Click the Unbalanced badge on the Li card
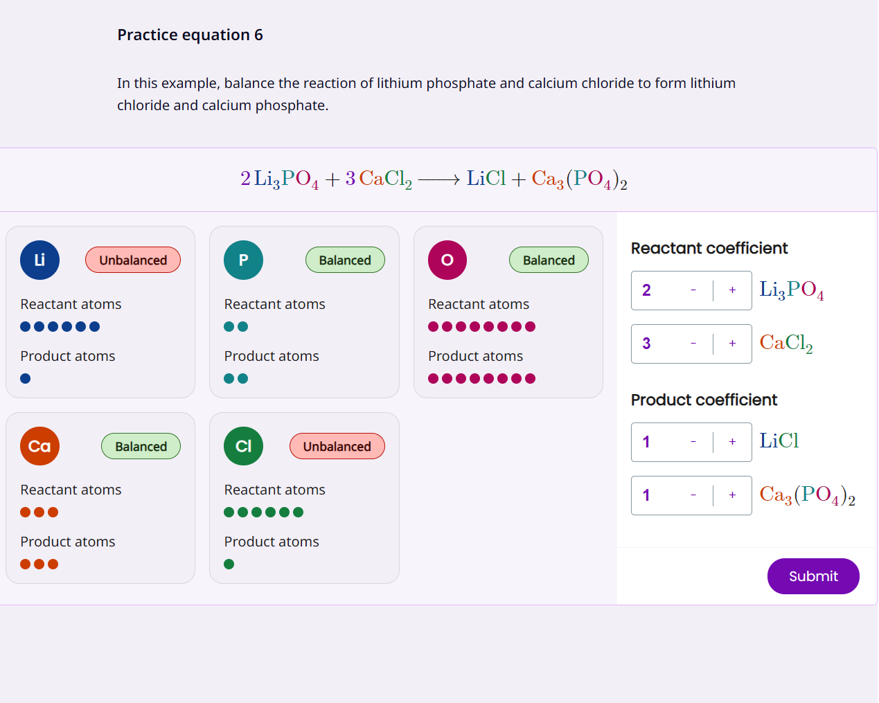Viewport: 879px width, 703px height. click(x=133, y=260)
